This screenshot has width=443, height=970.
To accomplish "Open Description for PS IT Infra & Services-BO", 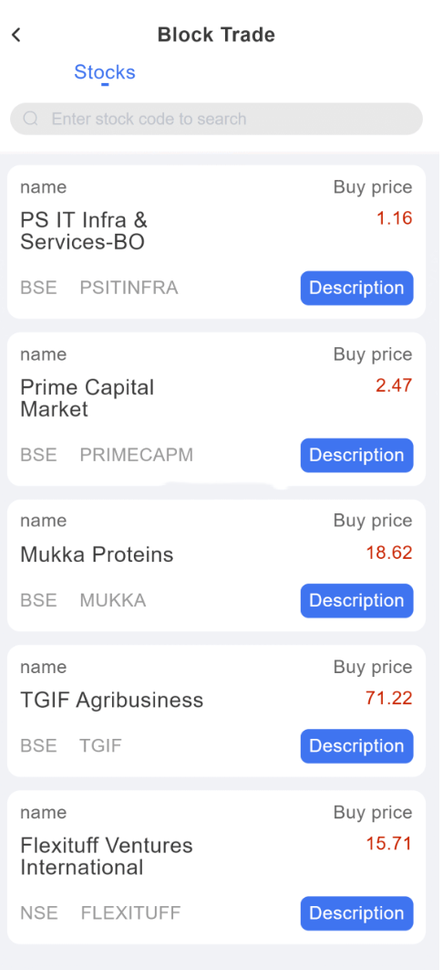I will tap(356, 288).
